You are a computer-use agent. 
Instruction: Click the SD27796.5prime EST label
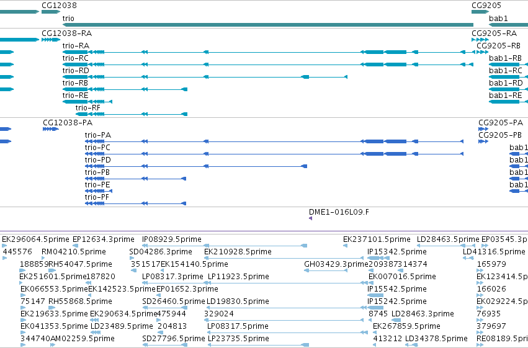tap(174, 339)
